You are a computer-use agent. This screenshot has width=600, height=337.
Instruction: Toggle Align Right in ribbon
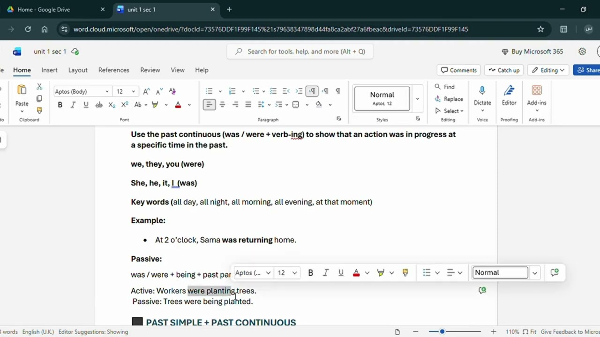point(235,105)
